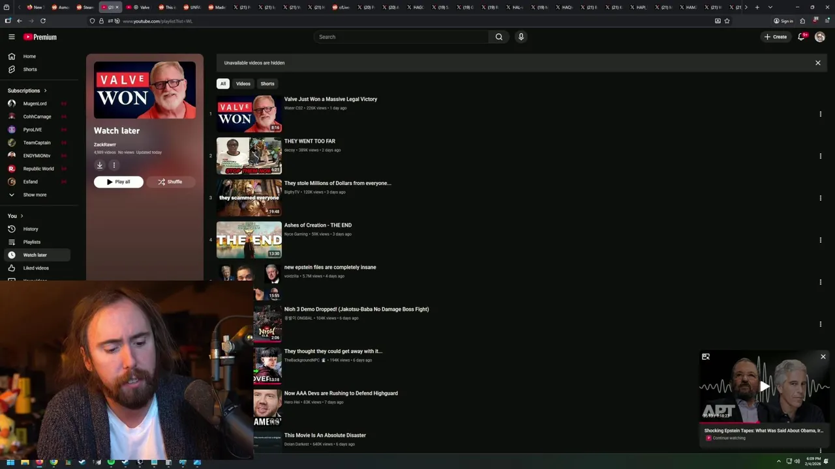
Task: Open the Esfand subscription channel
Action: tap(37, 182)
